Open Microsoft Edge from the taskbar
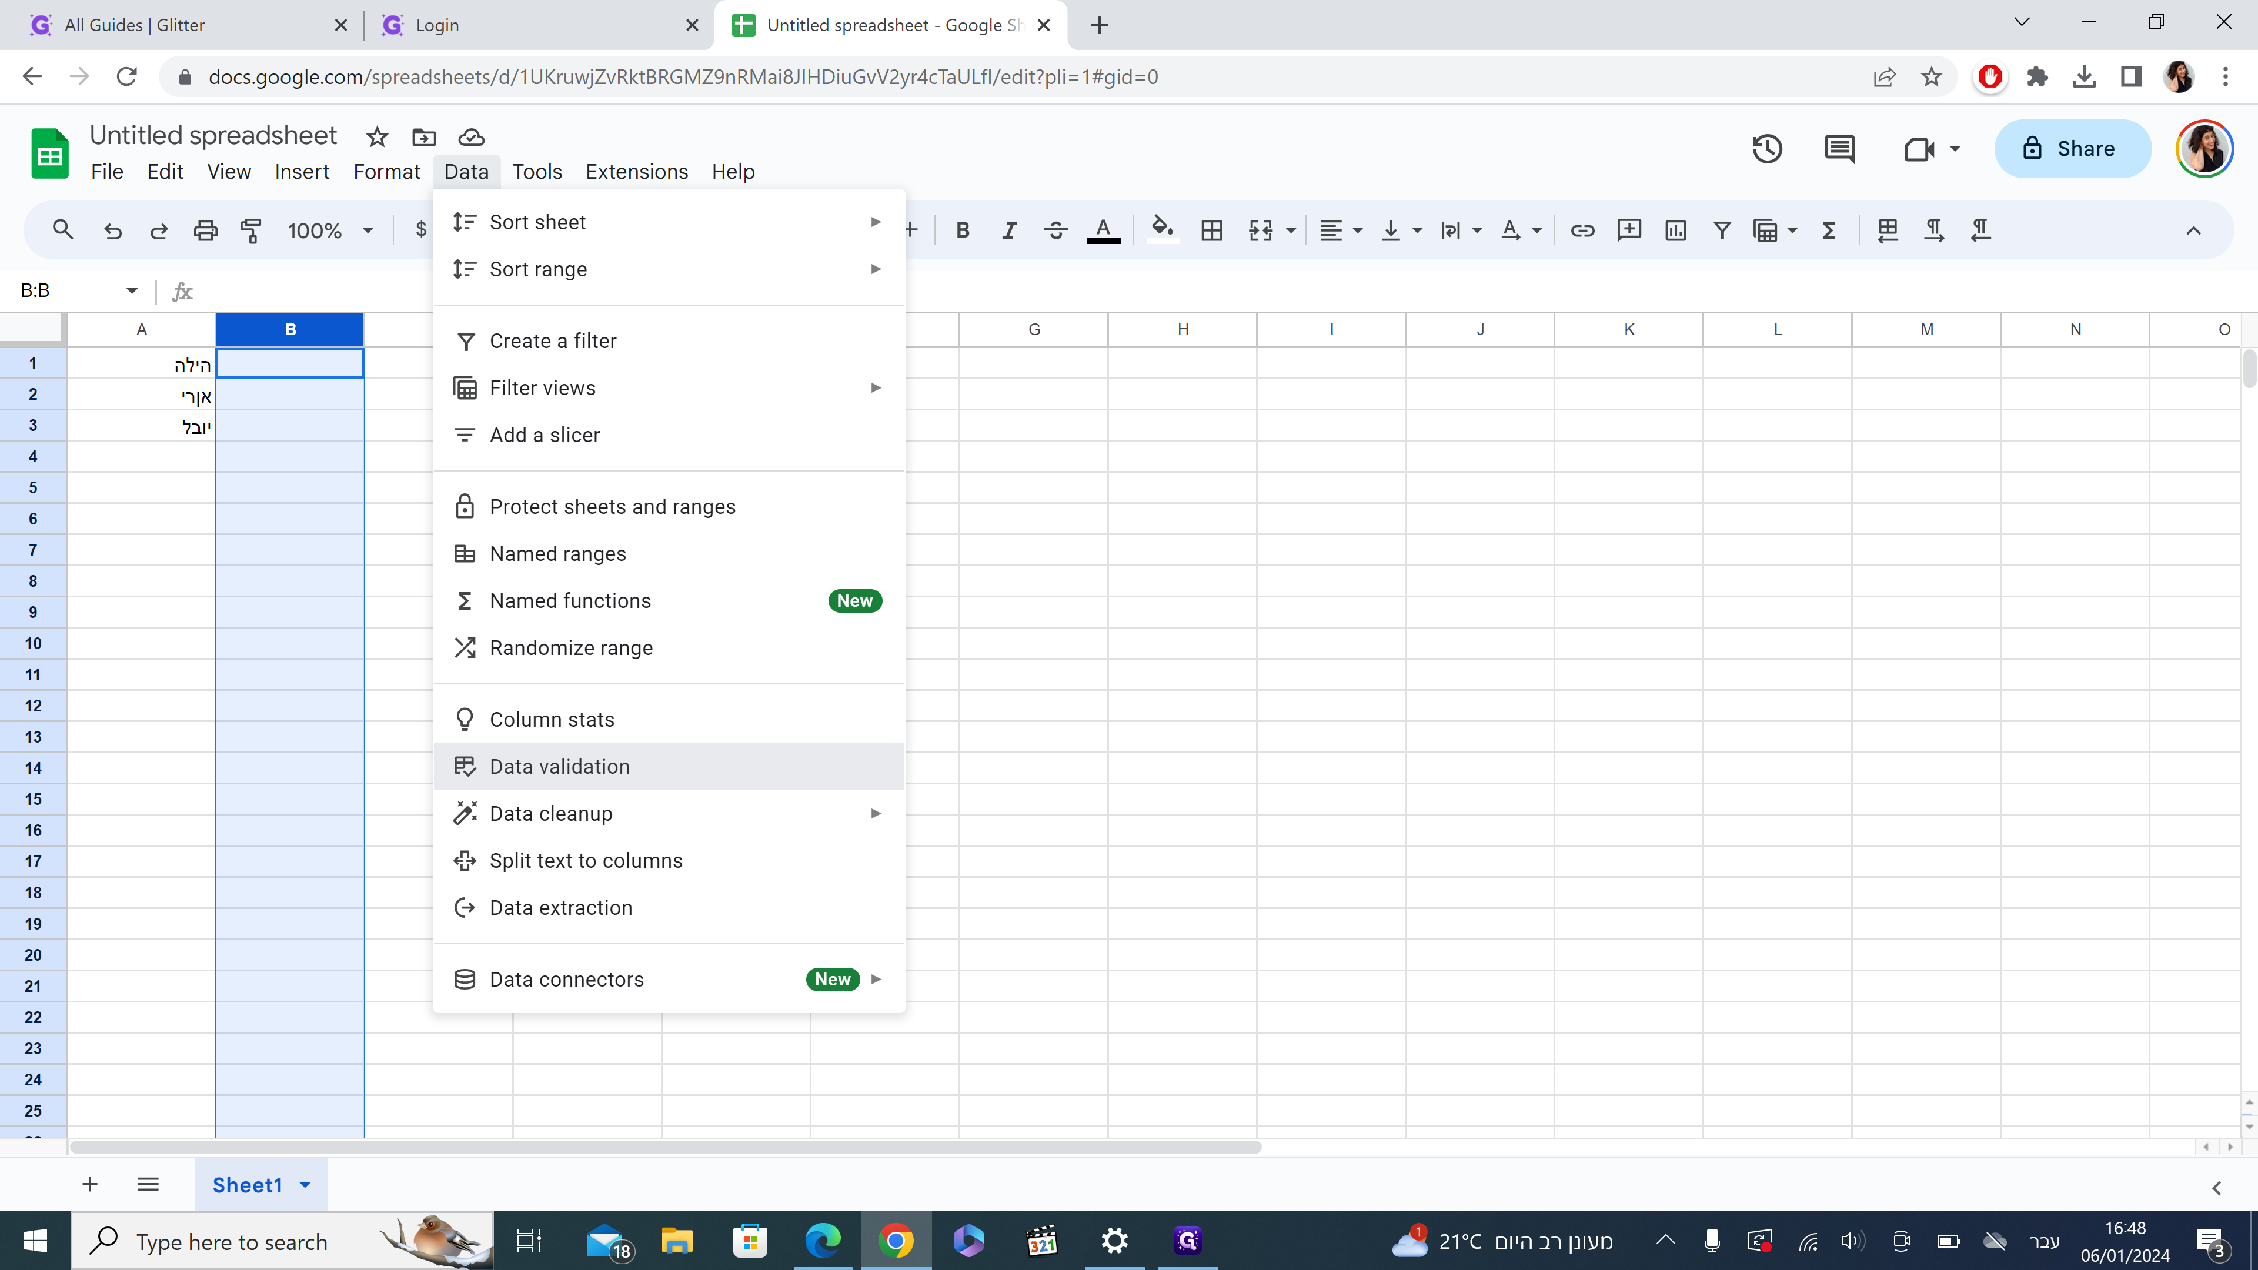 click(822, 1241)
